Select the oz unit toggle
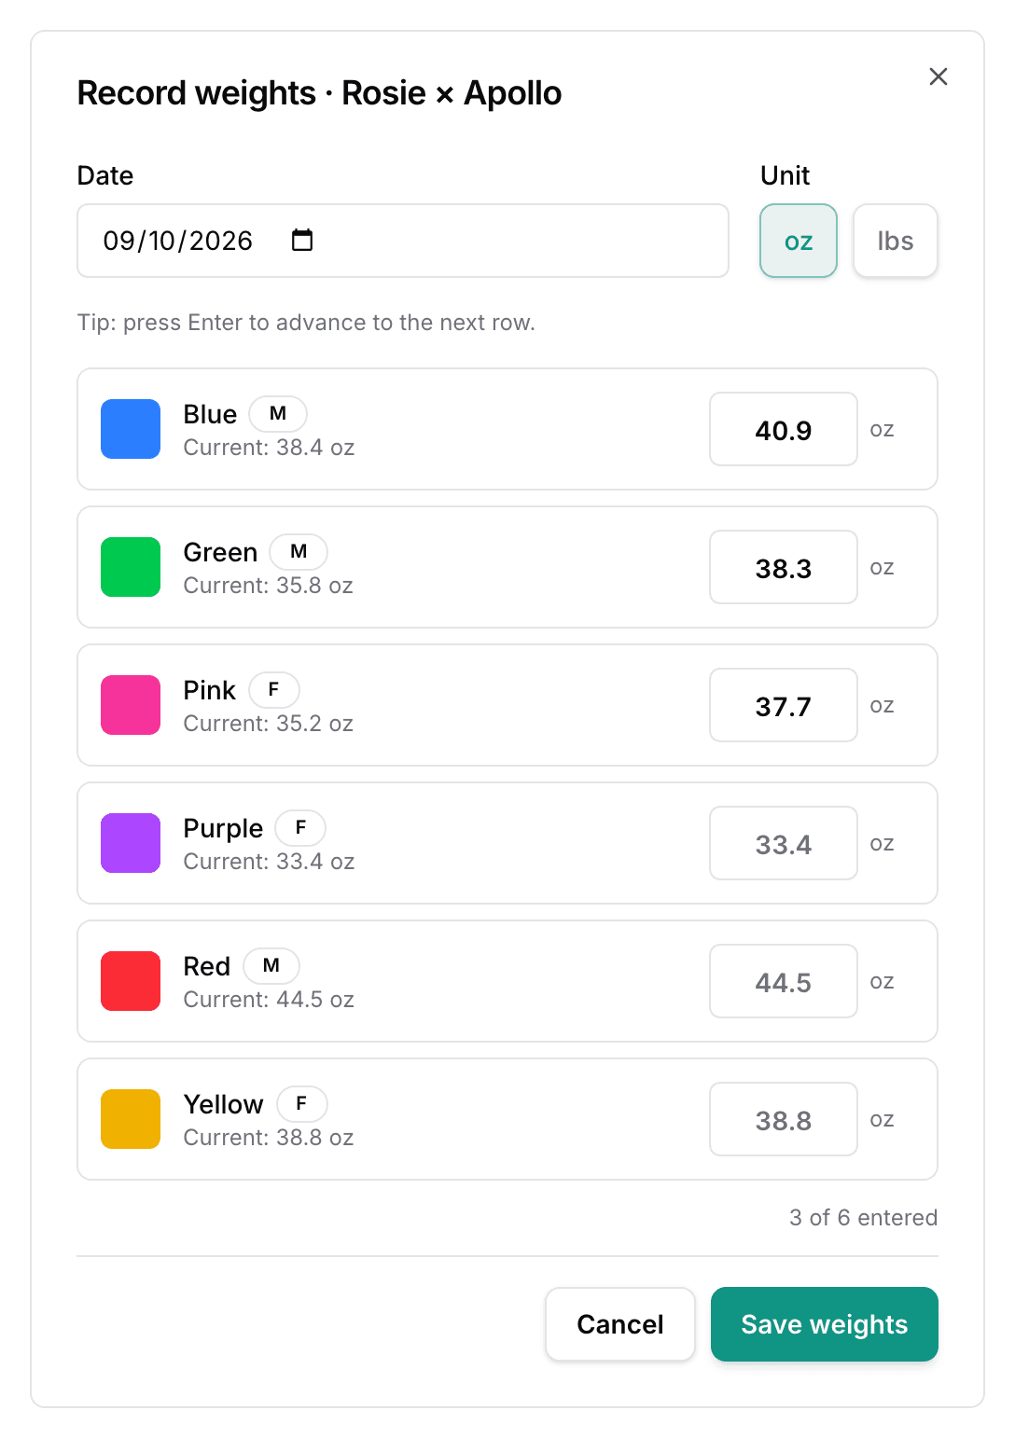The image size is (1015, 1438). click(799, 241)
